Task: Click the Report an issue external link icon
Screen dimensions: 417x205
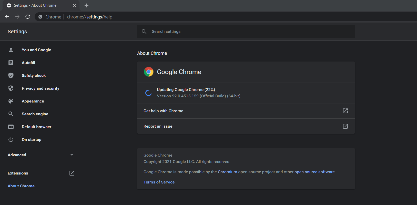Action: 345,126
